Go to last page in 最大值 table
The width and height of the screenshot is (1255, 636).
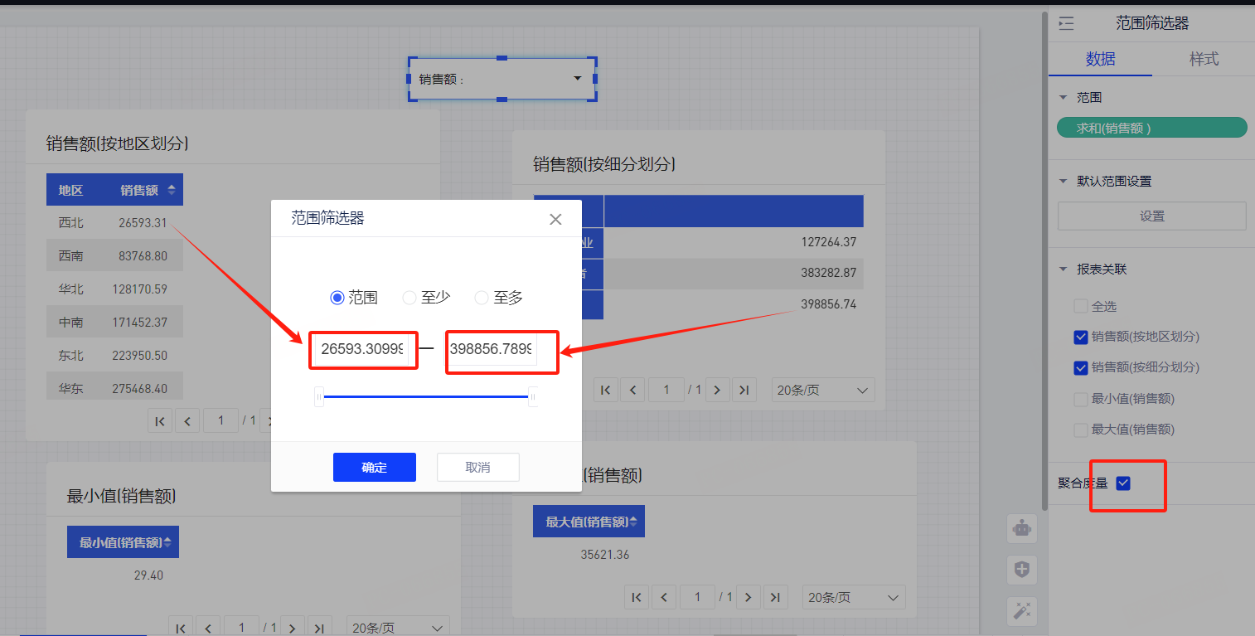(774, 597)
